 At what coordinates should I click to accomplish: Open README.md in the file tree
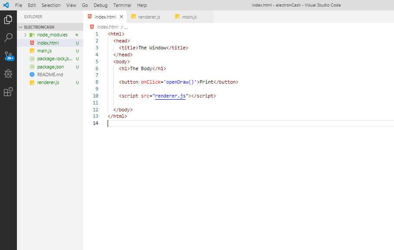click(x=50, y=75)
